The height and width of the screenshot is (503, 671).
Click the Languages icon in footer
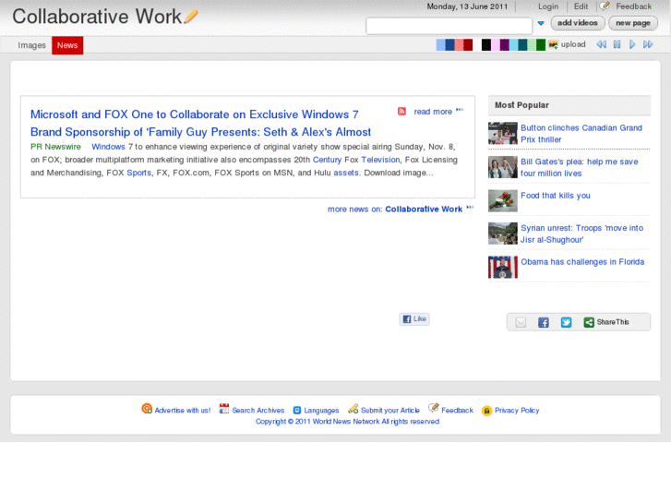tap(297, 410)
